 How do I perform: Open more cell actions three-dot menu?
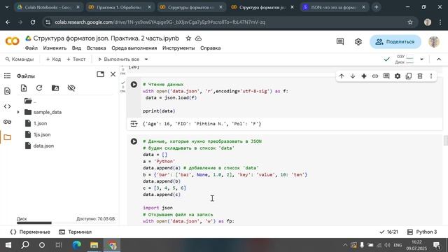pyautogui.click(x=431, y=76)
